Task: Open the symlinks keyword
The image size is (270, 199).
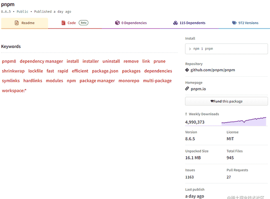Action: [x=11, y=80]
